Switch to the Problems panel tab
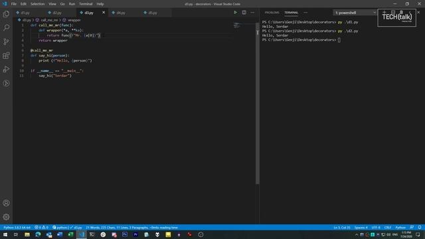 point(272,13)
